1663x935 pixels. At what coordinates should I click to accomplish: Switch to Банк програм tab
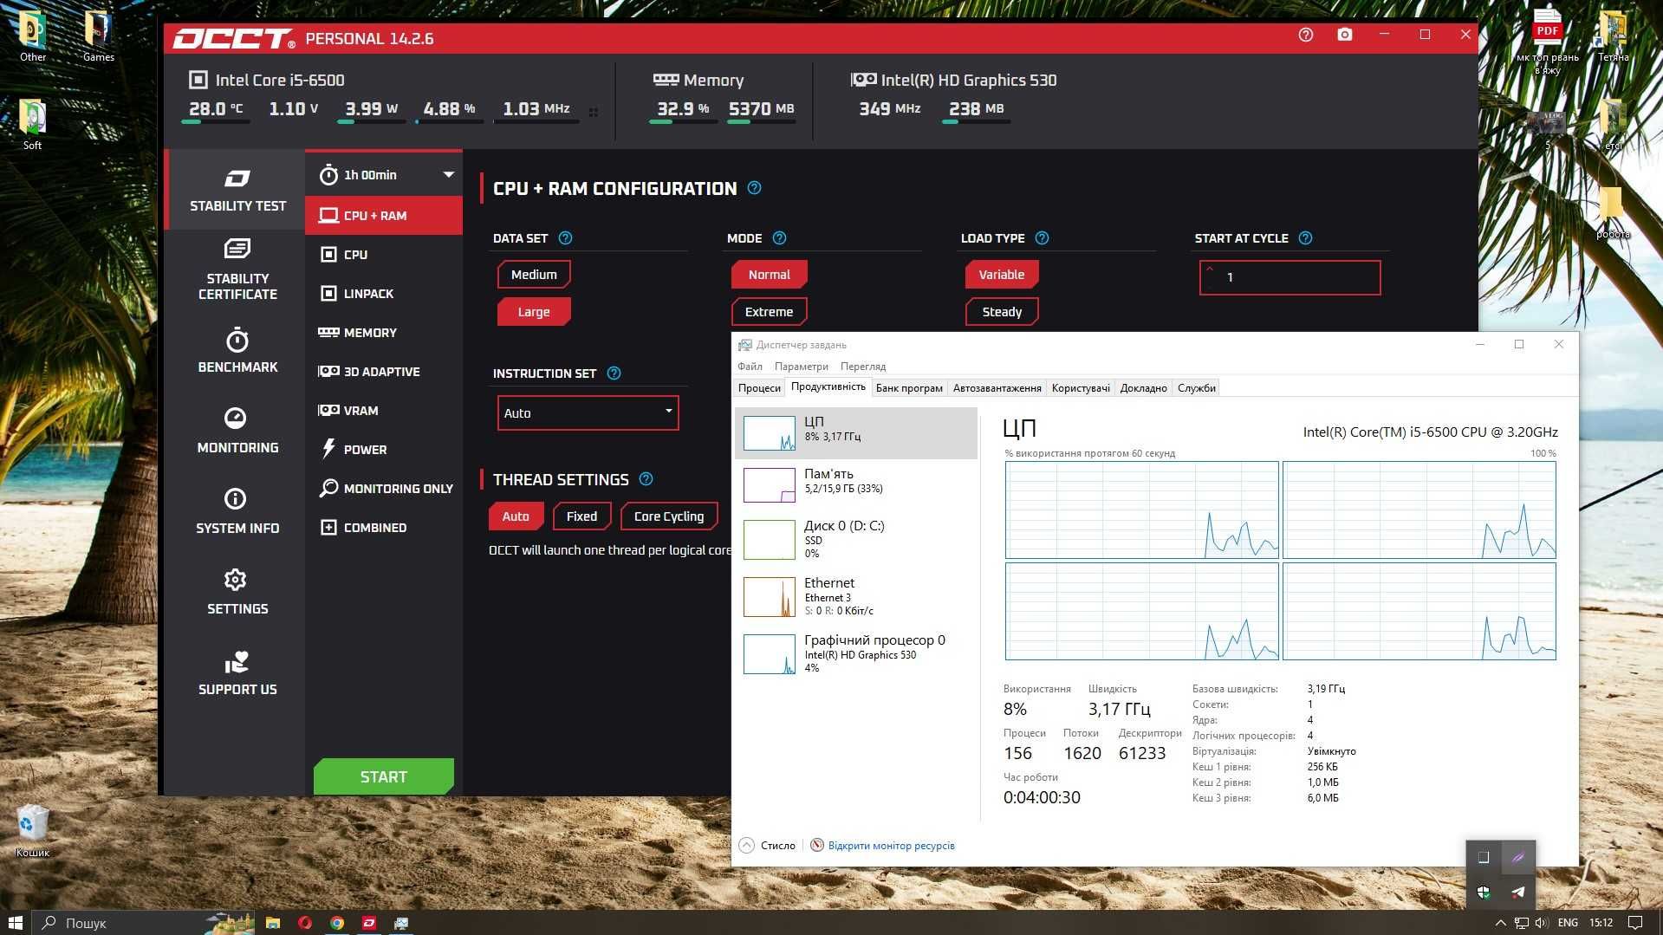tap(909, 388)
